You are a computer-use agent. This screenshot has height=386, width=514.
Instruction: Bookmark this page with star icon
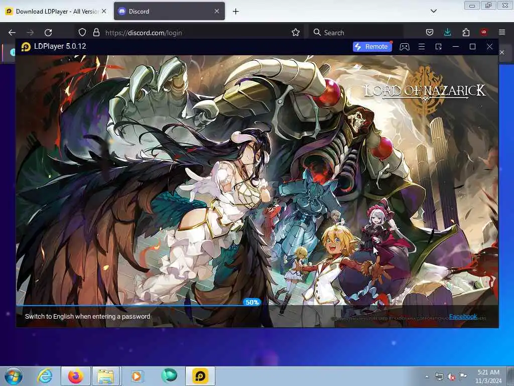pos(295,32)
